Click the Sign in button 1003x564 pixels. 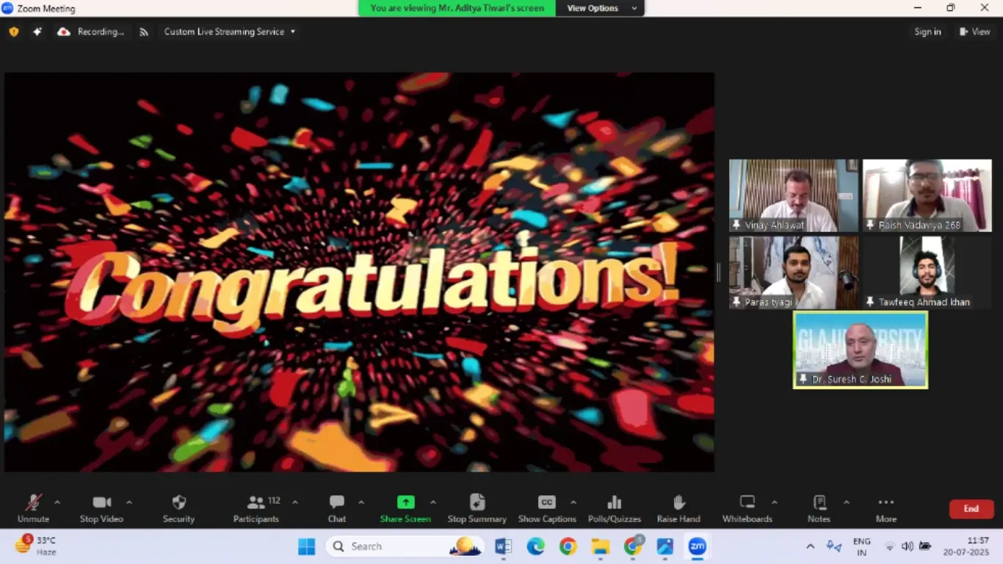927,32
